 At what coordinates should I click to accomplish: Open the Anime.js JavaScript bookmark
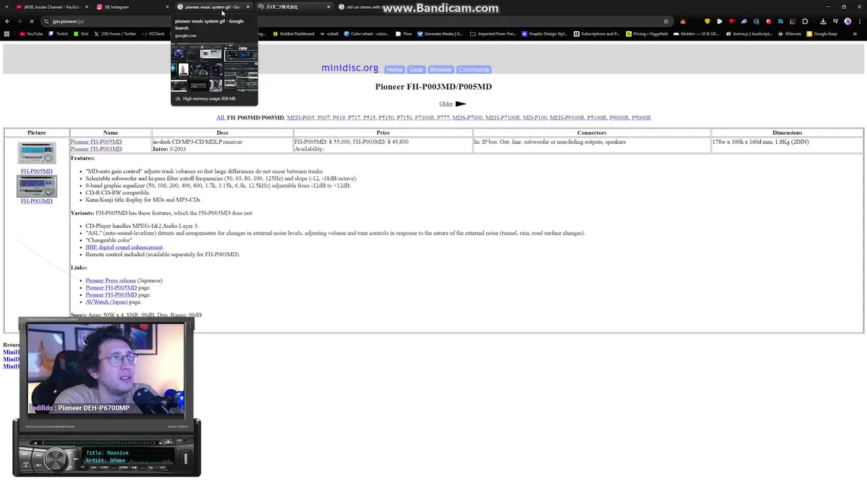[749, 34]
